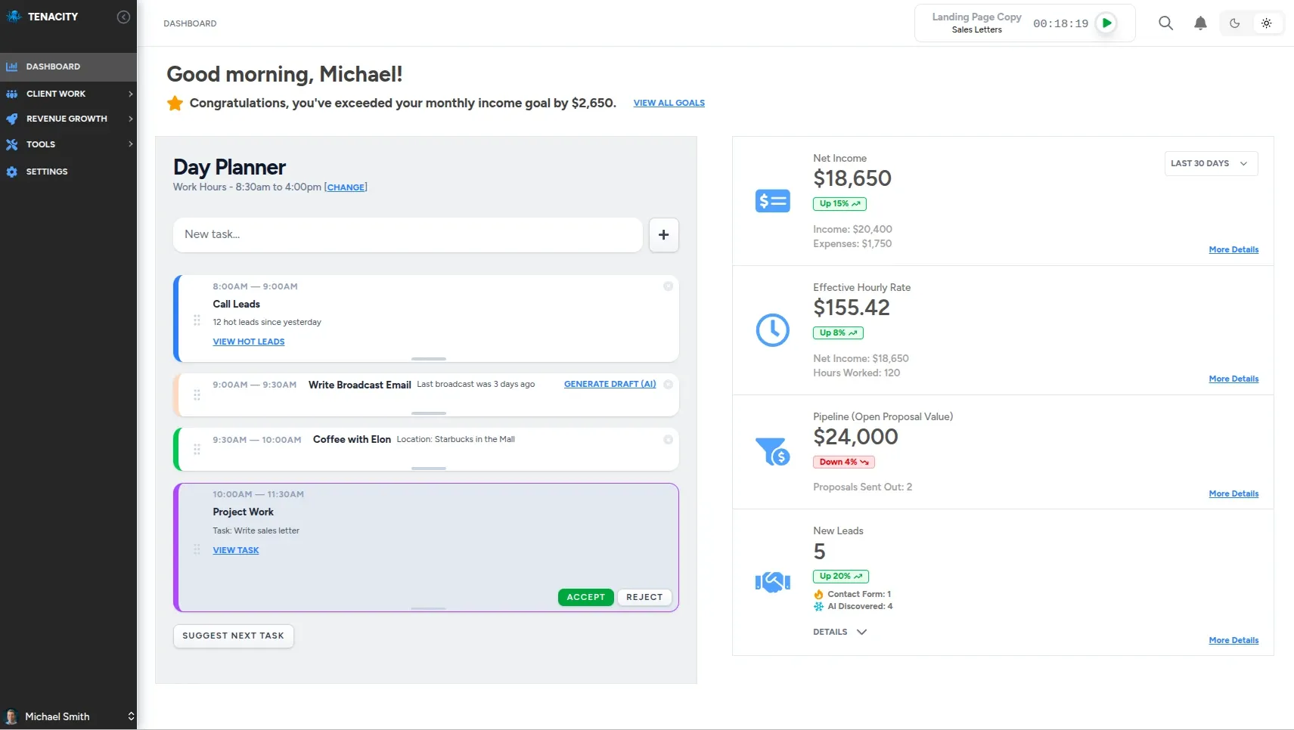Open settings gear on the Call Leads task
Viewport: 1294px width, 730px height.
(668, 286)
